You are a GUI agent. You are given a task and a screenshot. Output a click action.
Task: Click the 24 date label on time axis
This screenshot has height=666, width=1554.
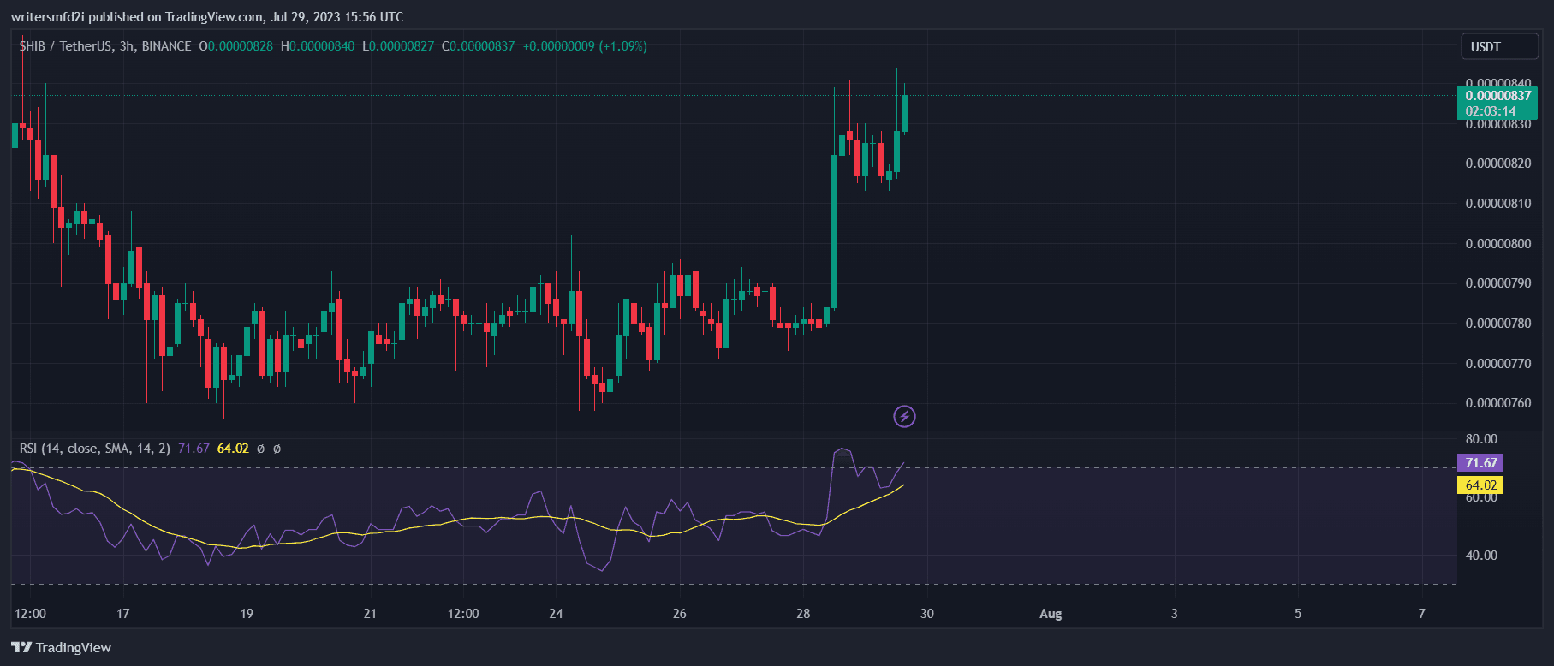click(556, 614)
